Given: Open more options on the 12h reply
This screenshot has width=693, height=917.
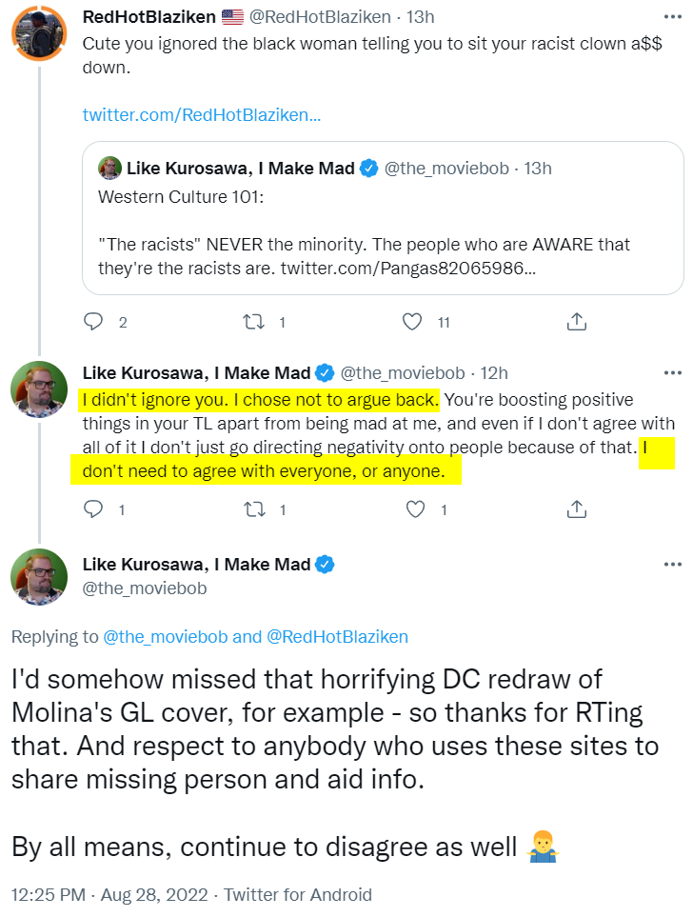Looking at the screenshot, I should point(672,372).
